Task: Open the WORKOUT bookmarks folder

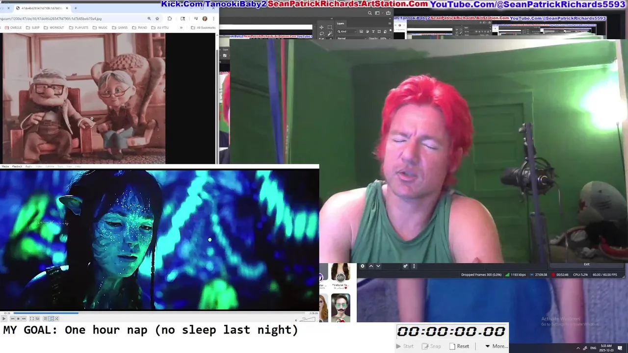Action: [x=54, y=27]
